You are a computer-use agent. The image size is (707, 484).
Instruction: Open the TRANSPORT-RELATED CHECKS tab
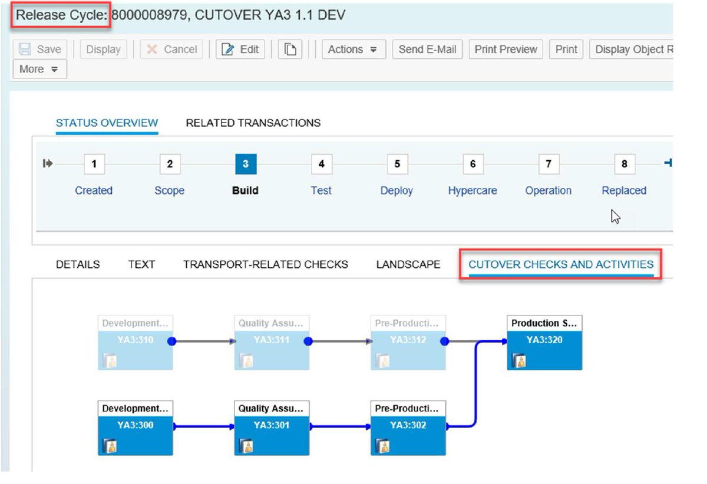tap(266, 264)
